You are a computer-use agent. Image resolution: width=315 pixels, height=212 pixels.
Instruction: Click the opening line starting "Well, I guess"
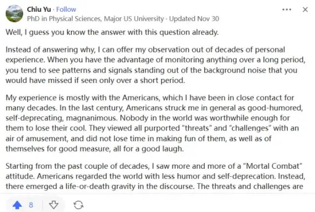click(x=110, y=32)
